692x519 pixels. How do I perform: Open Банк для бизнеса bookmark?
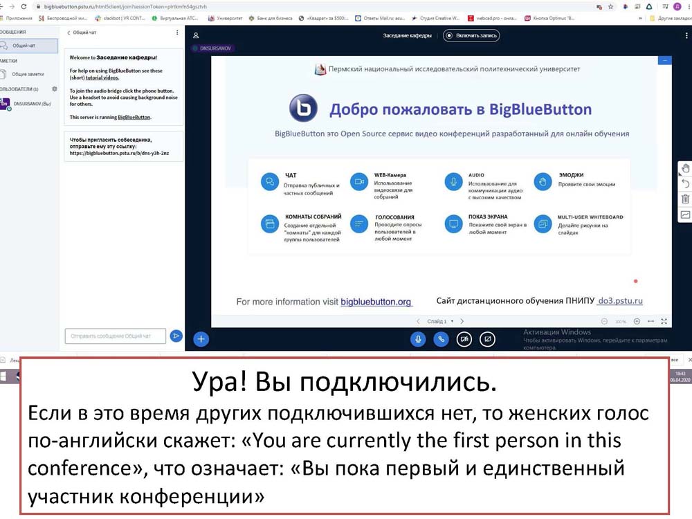pos(271,18)
